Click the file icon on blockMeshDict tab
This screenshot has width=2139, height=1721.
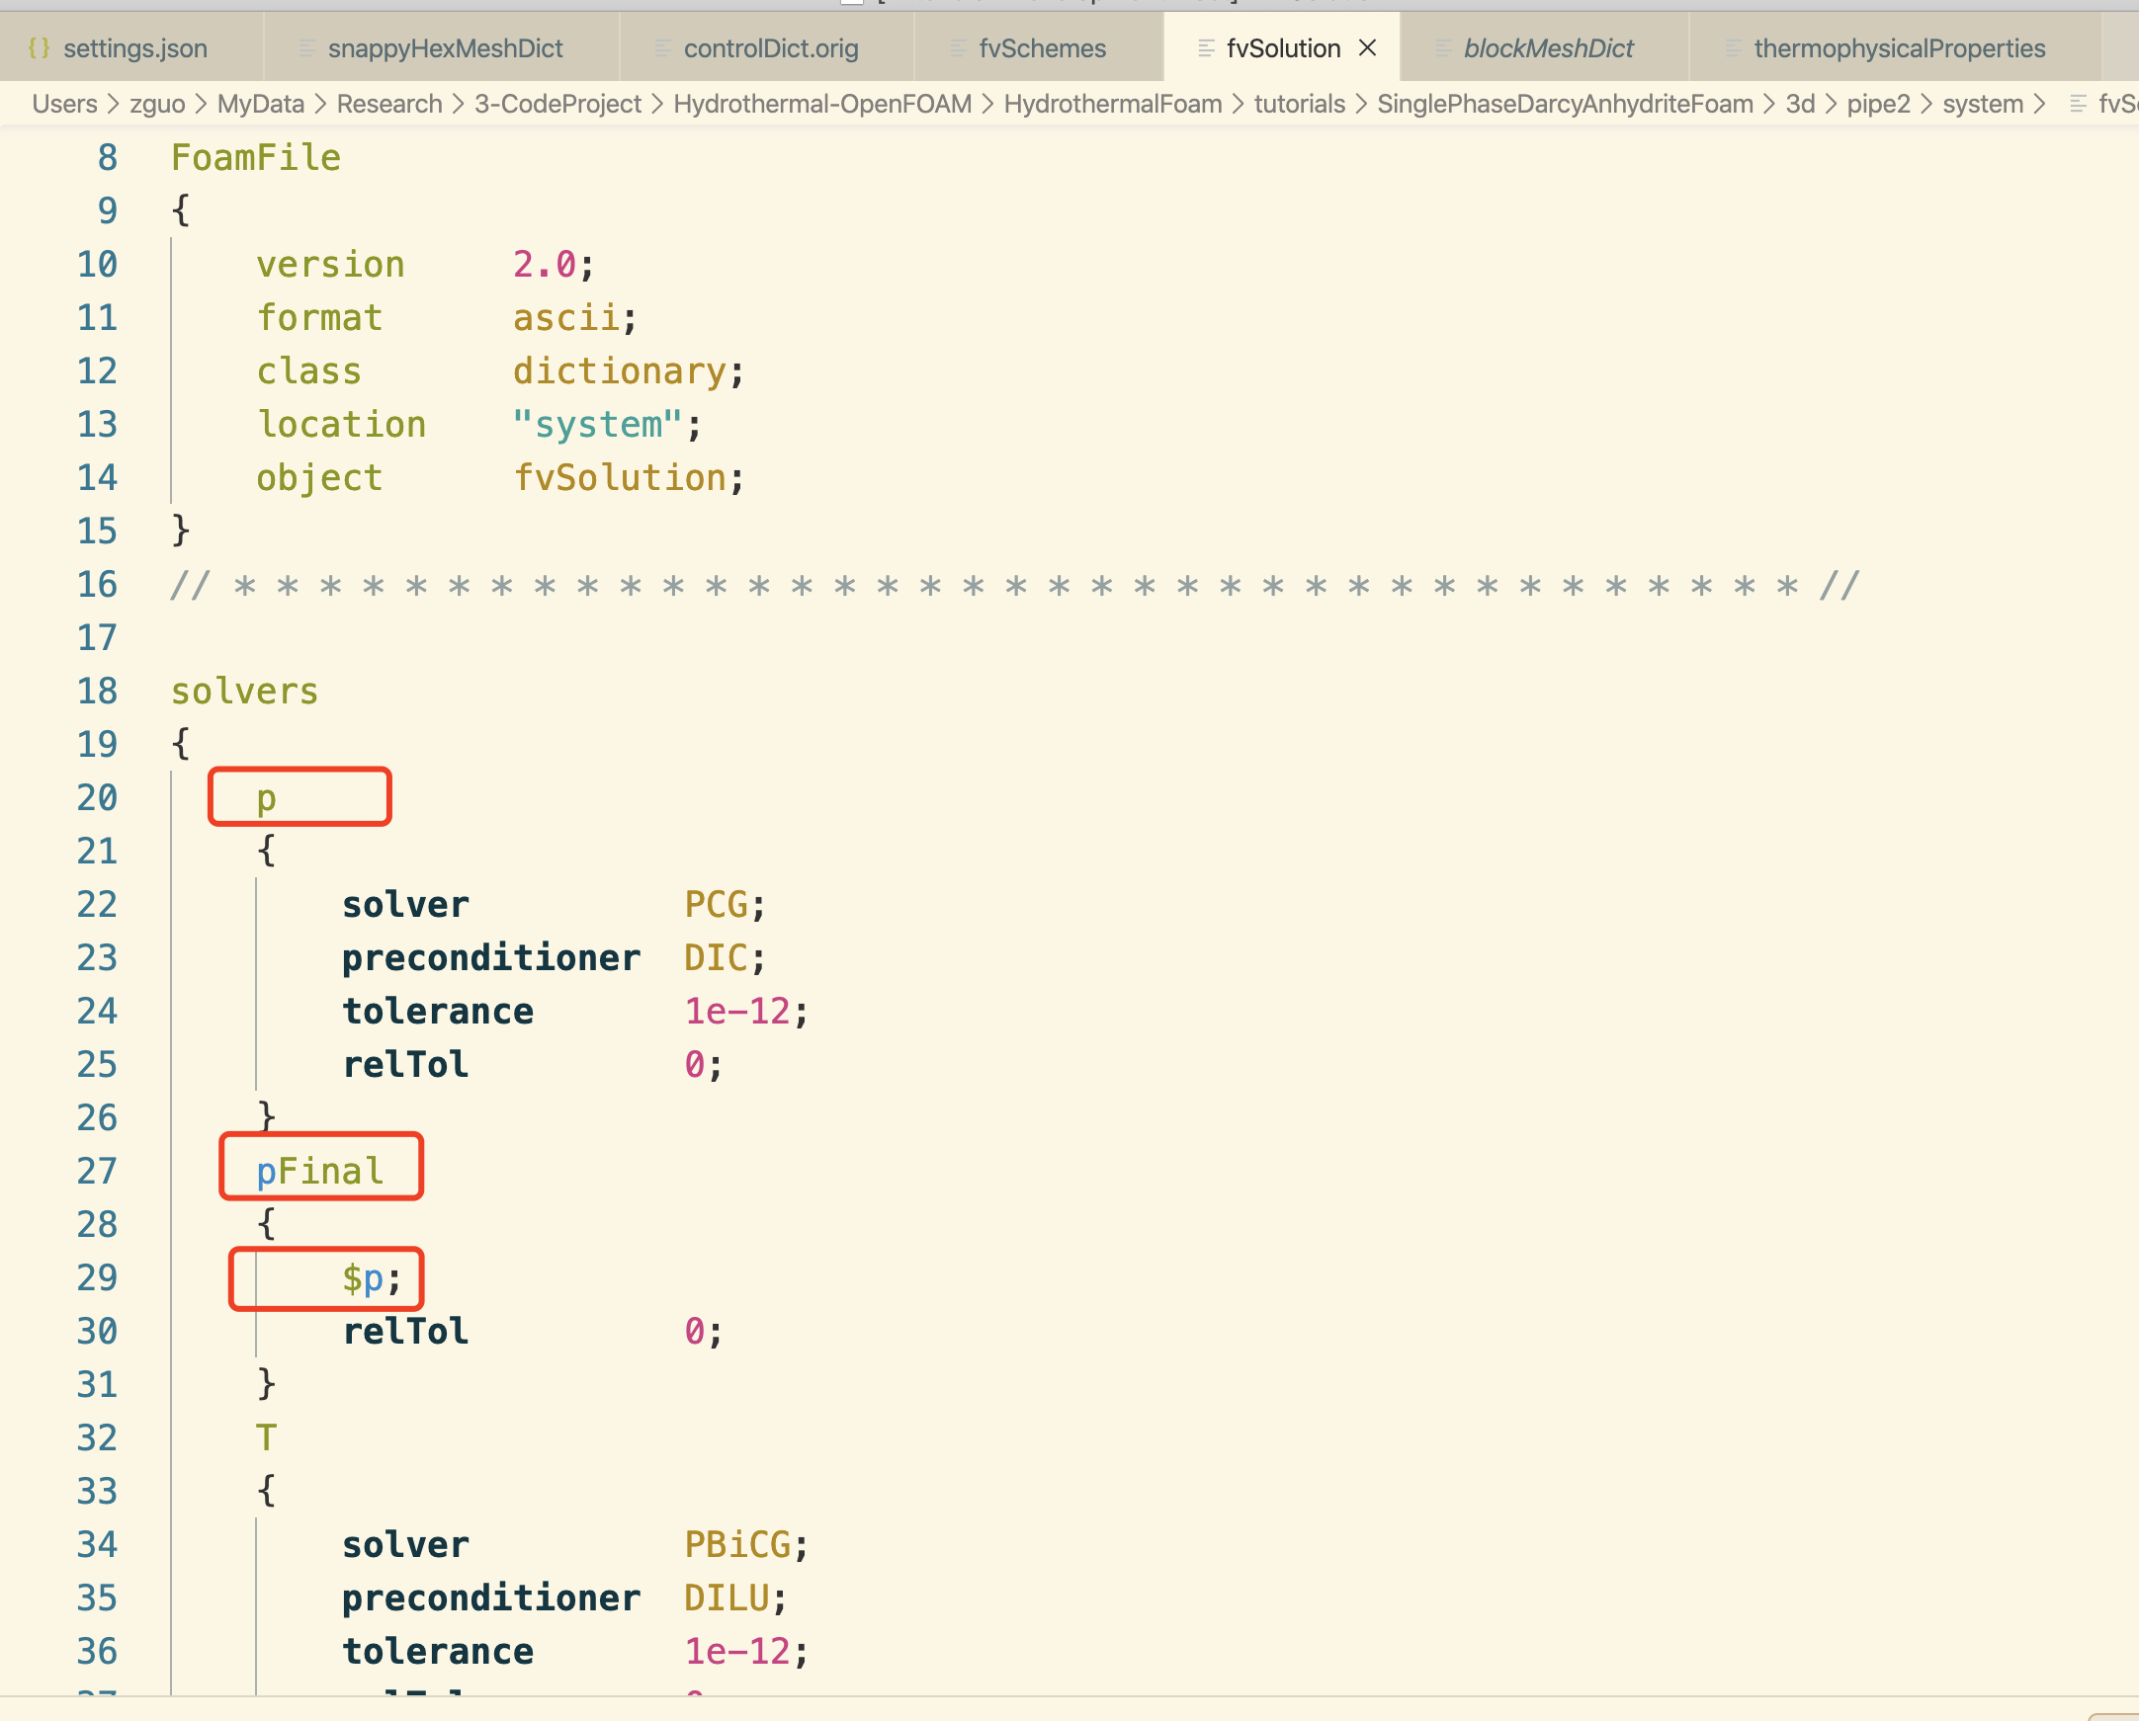1443,47
